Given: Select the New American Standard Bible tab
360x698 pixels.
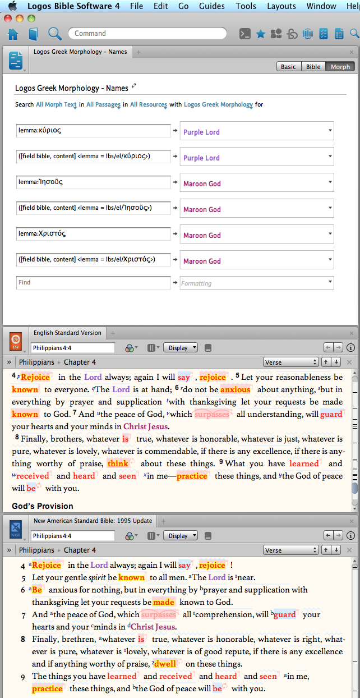Looking at the screenshot, I should [x=93, y=521].
